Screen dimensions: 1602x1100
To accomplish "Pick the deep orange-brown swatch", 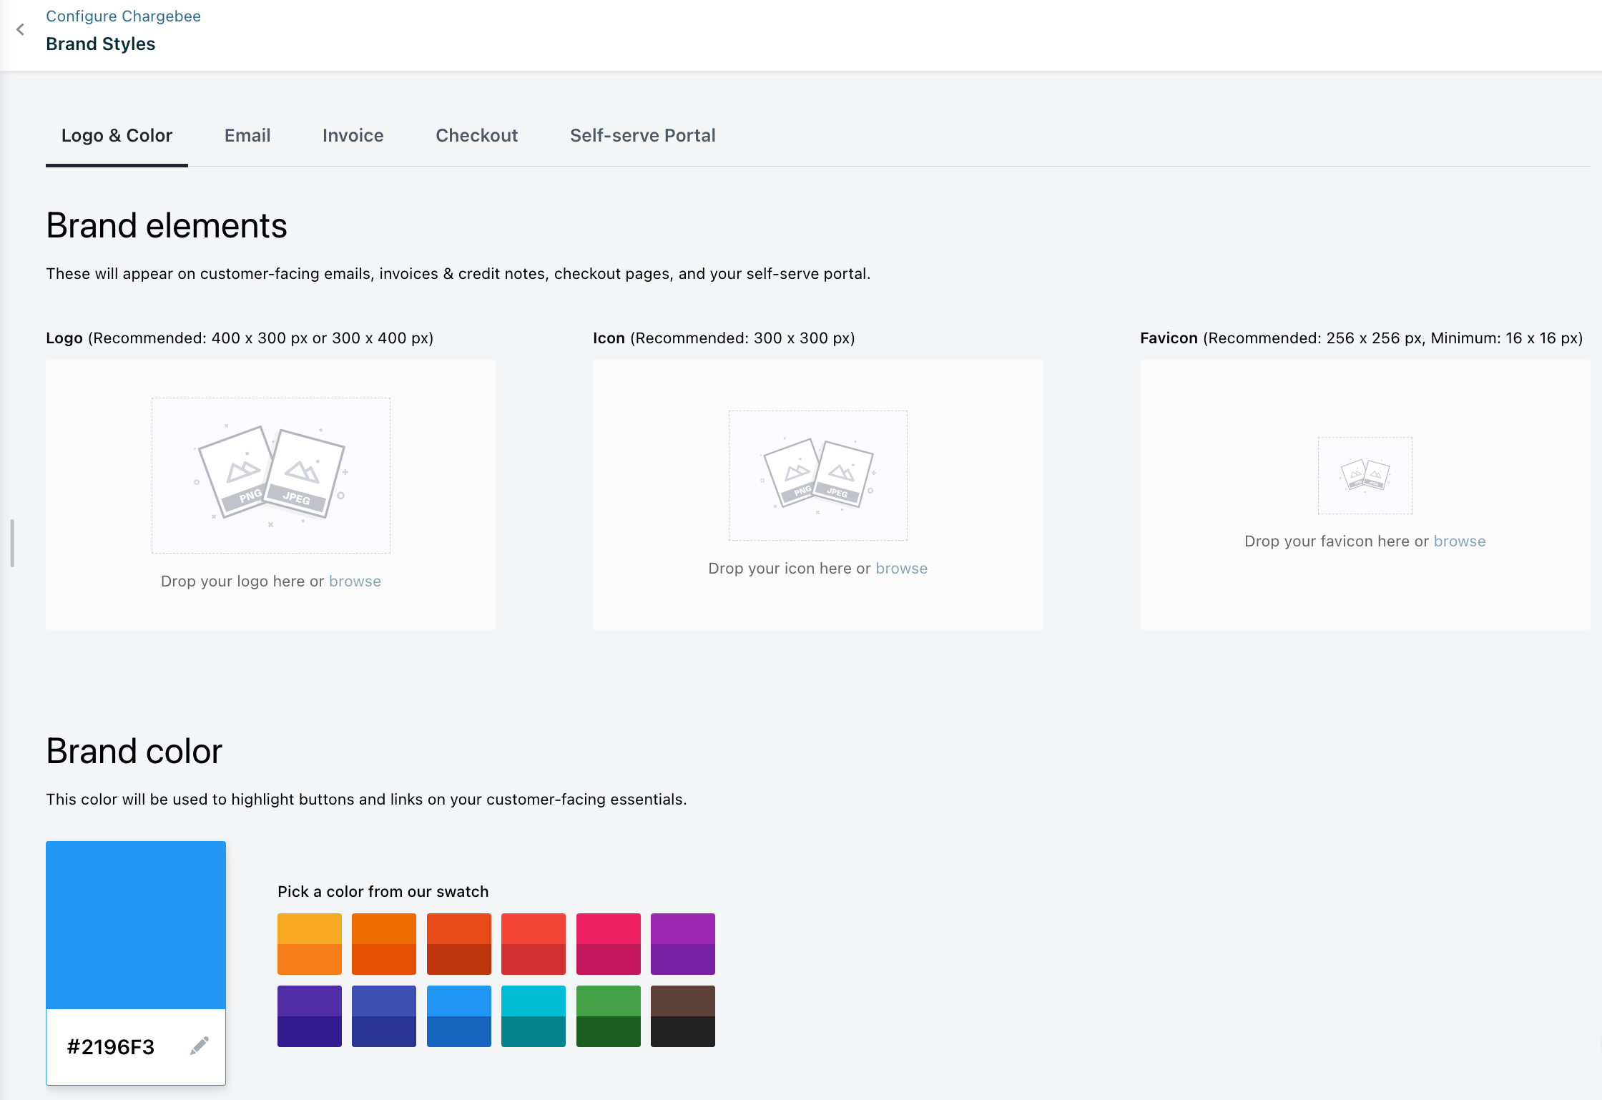I will [459, 943].
